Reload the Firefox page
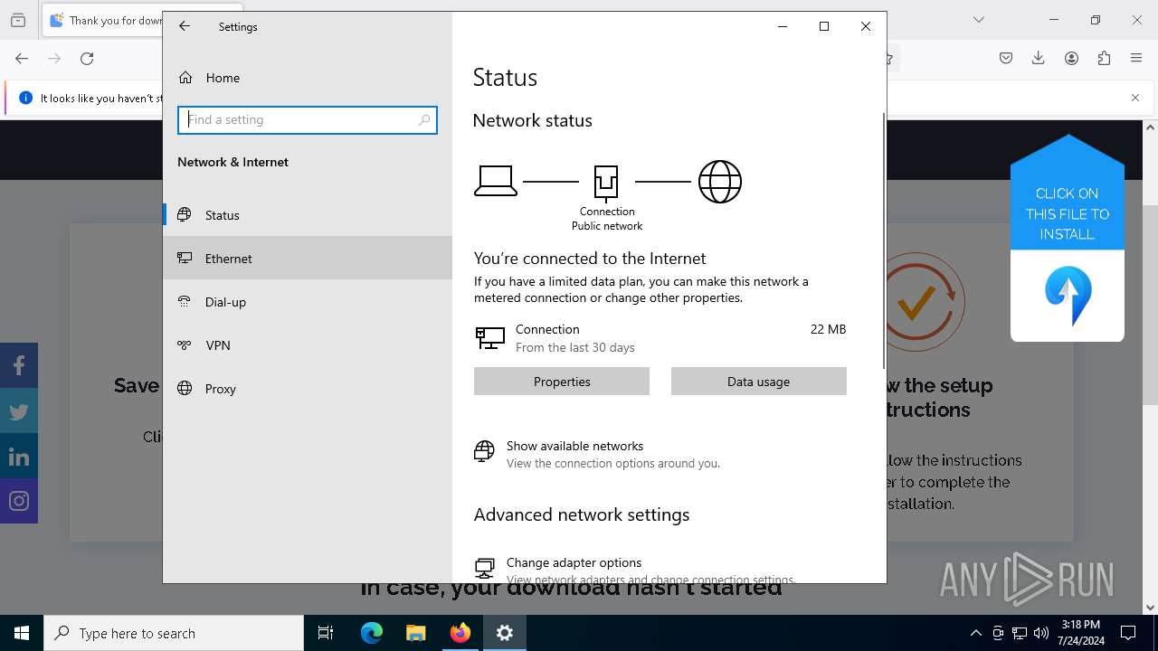 click(87, 59)
